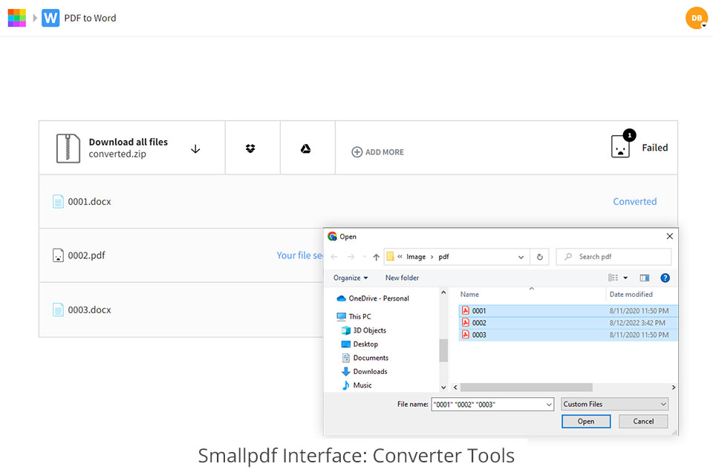Click the 0002.pdf file name

pos(86,255)
